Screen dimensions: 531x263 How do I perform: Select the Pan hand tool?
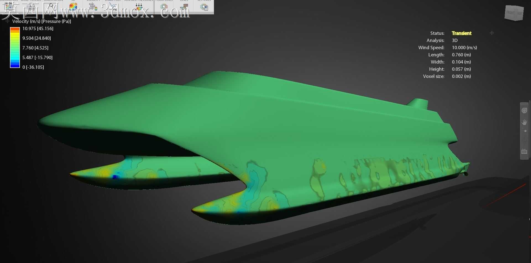(x=524, y=122)
